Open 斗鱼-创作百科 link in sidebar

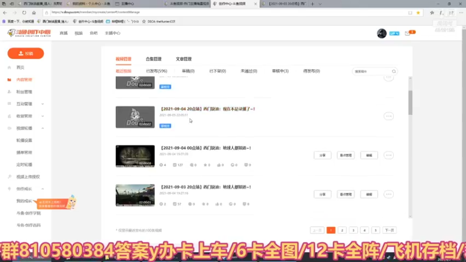click(x=29, y=225)
